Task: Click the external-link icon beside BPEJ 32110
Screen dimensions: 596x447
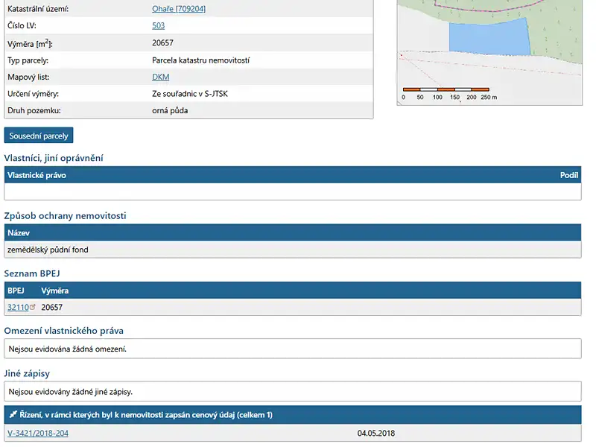Action: (x=33, y=306)
